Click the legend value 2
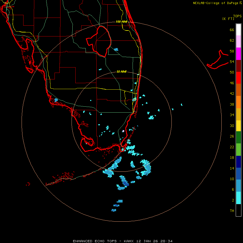The height and width of the screenshot is (243, 243). pyautogui.click(x=233, y=200)
